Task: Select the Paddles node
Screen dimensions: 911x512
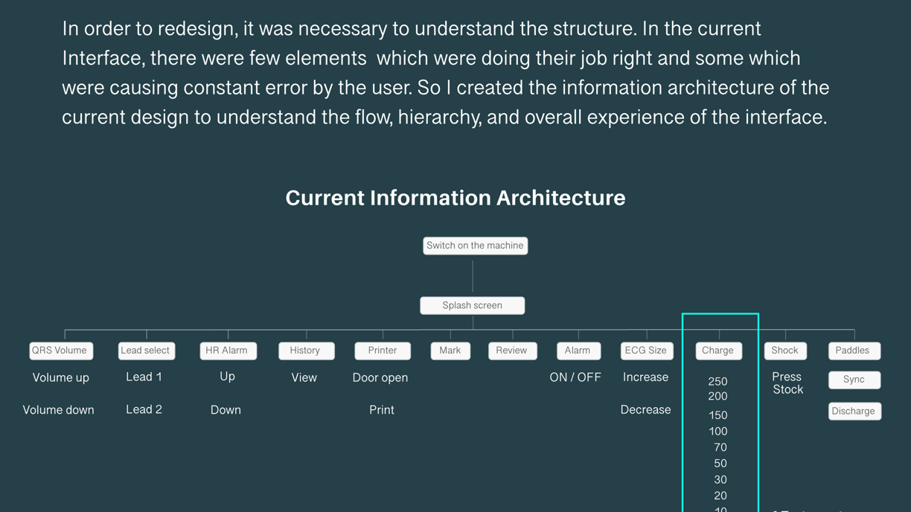Action: click(854, 351)
